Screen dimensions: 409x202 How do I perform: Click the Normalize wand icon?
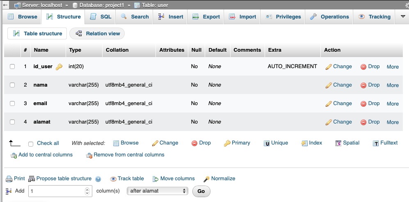206,179
